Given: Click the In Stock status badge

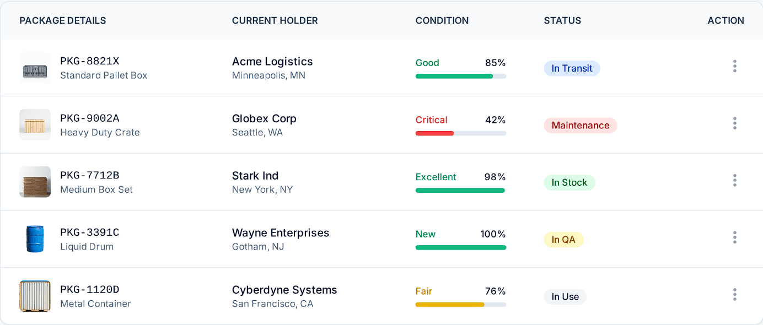Looking at the screenshot, I should (569, 182).
